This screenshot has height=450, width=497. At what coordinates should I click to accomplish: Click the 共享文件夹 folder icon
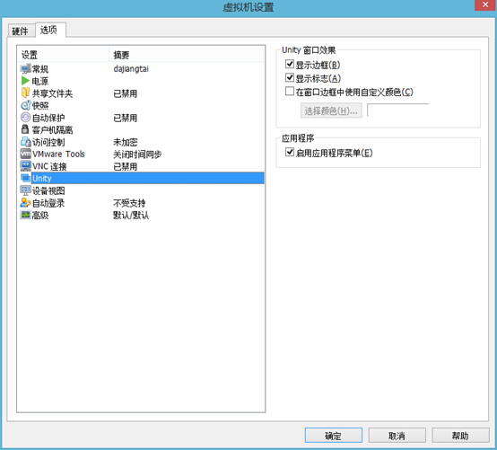point(26,93)
